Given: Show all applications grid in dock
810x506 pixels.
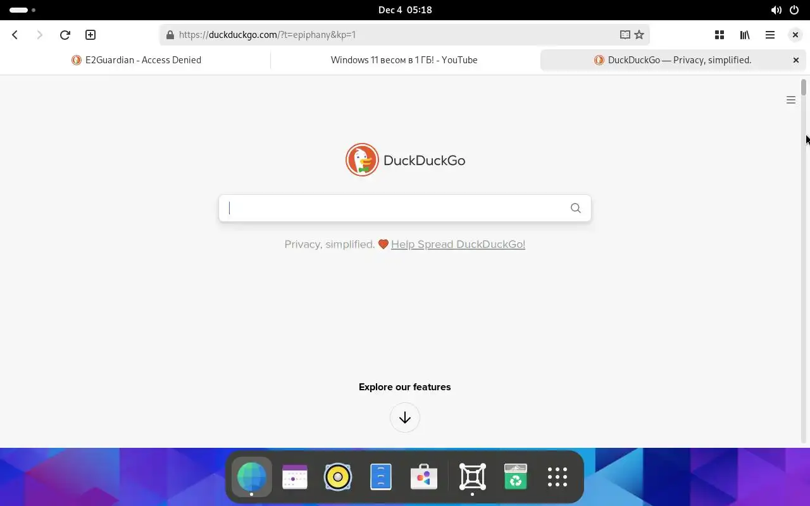Looking at the screenshot, I should [x=558, y=477].
